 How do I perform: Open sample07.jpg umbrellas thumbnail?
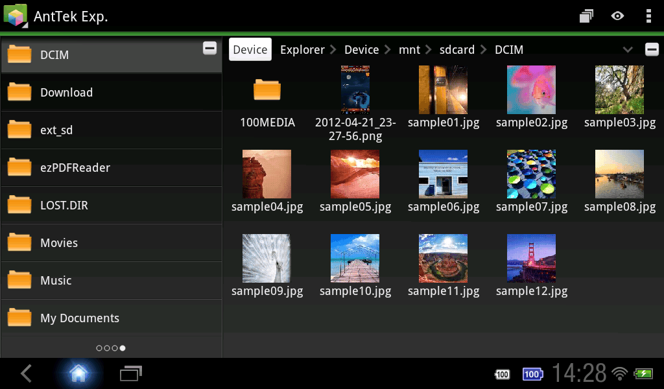click(x=531, y=174)
